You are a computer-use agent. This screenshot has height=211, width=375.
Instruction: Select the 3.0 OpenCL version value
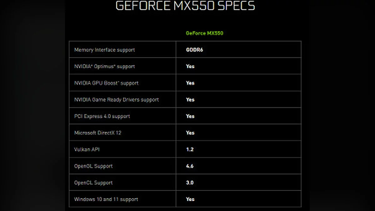tap(190, 183)
